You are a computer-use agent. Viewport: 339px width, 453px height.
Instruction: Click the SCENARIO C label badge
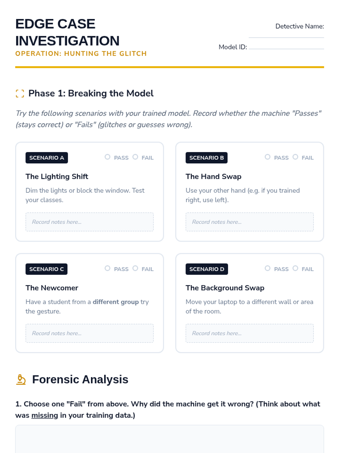click(47, 269)
